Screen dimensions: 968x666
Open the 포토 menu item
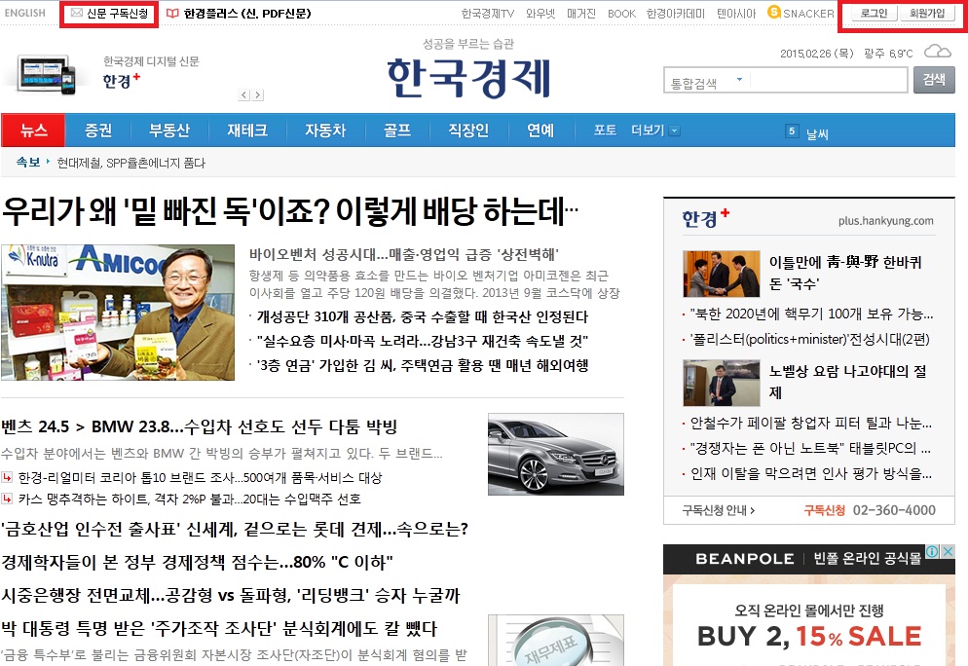point(605,130)
